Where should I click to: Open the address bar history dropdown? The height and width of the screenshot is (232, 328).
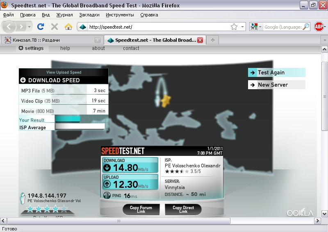click(242, 27)
